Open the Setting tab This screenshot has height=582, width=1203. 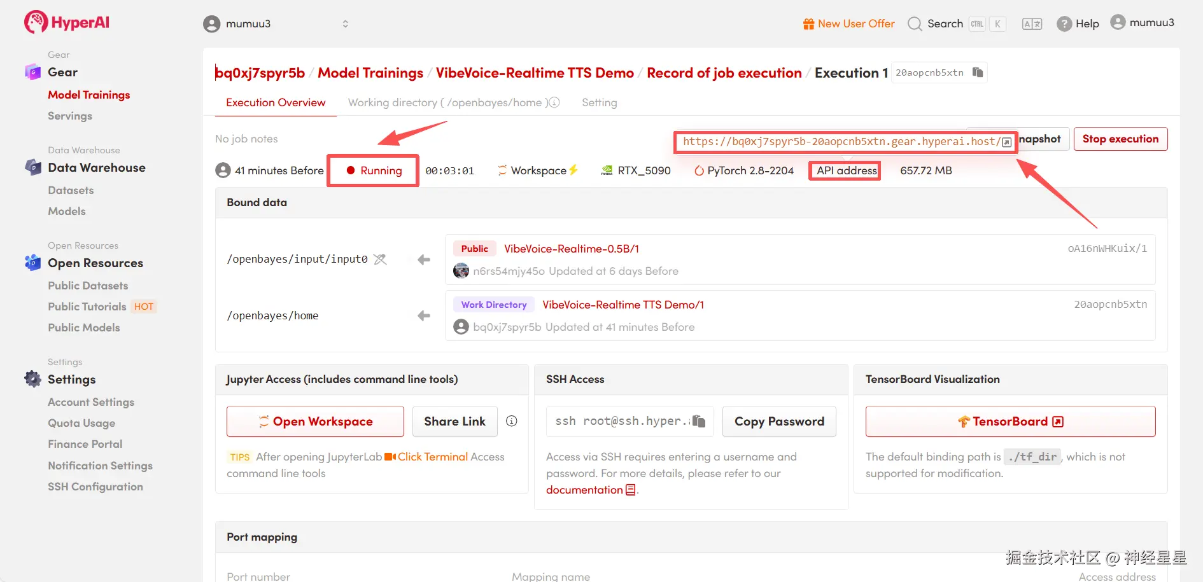click(x=600, y=102)
